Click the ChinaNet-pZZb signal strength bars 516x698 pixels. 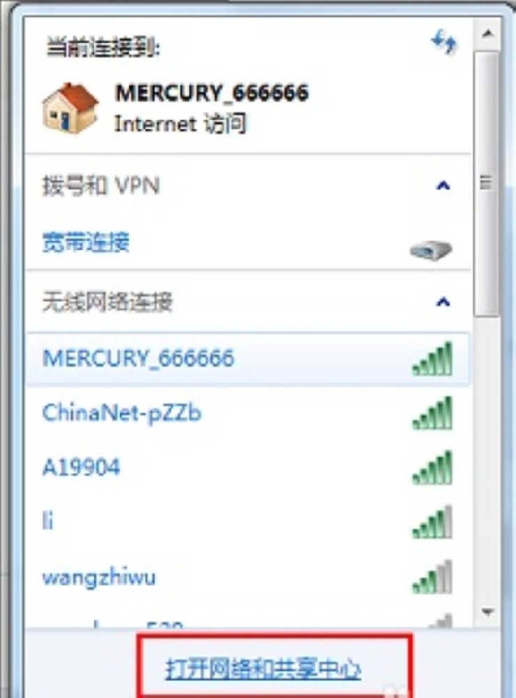[432, 413]
